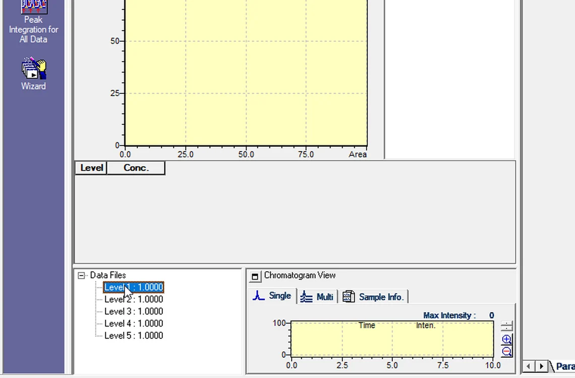
Task: Select Level 5 : 1.0000 data file
Action: pos(134,336)
